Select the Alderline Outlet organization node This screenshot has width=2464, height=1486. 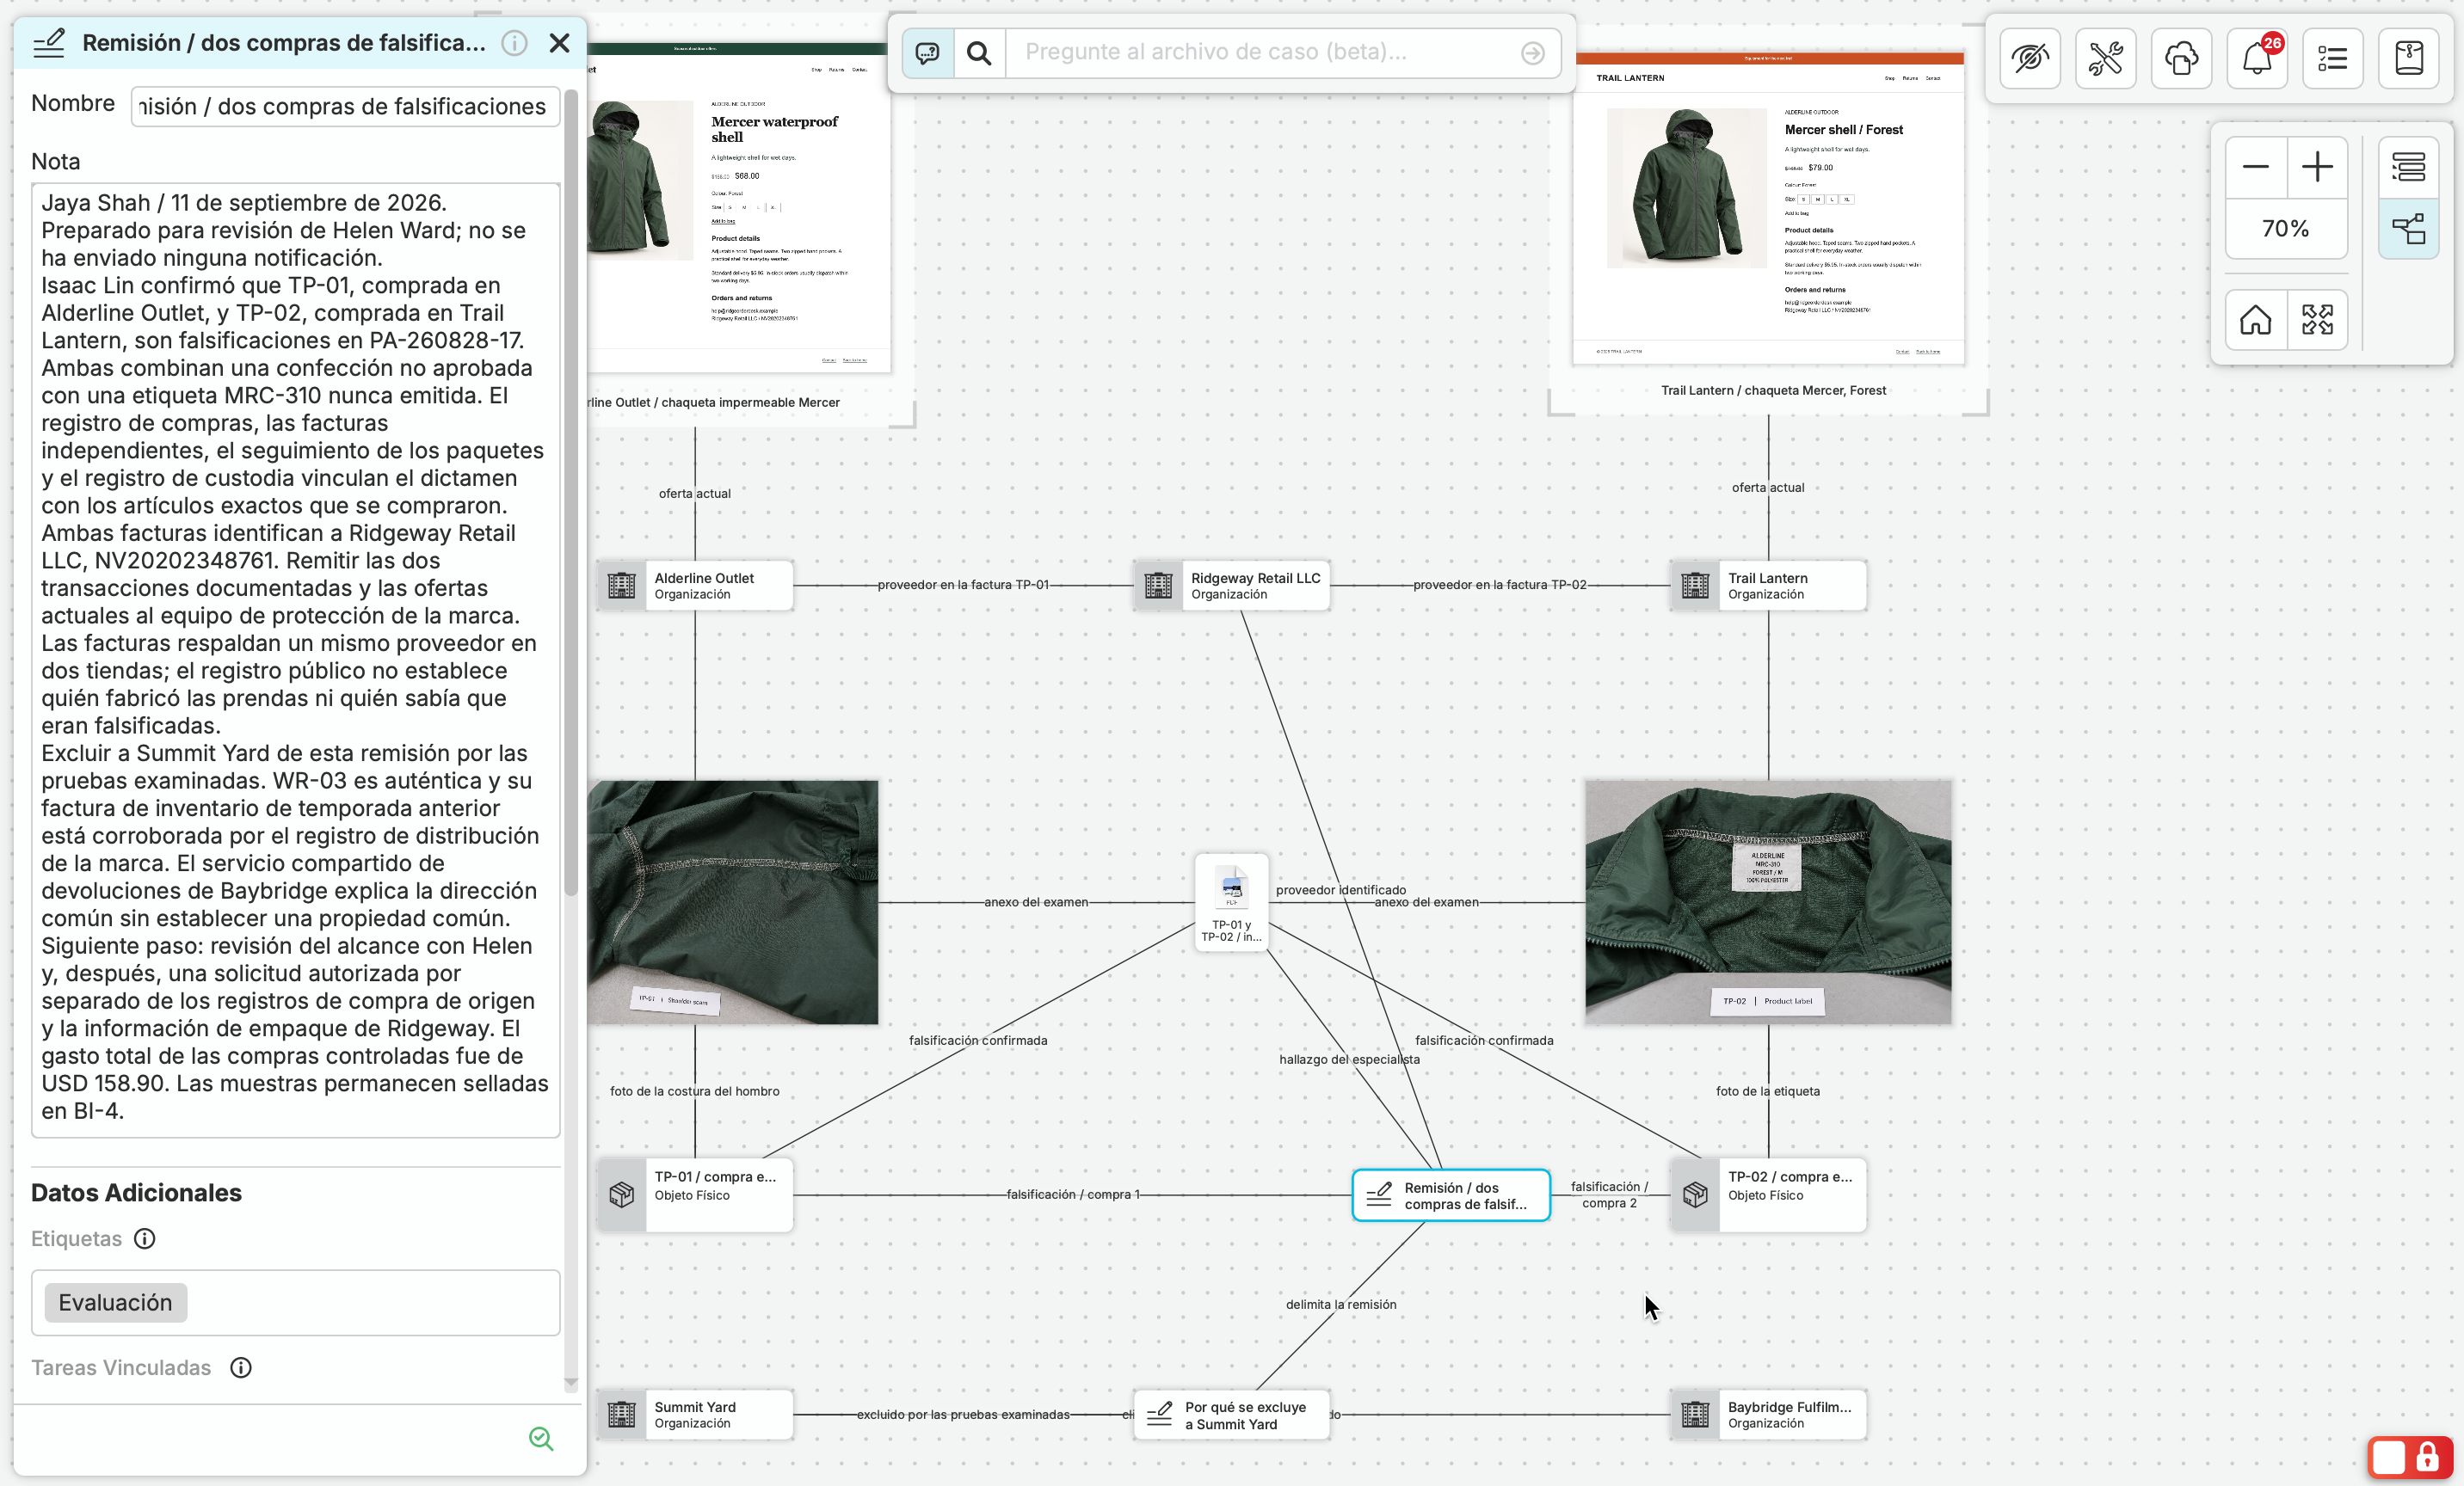695,586
